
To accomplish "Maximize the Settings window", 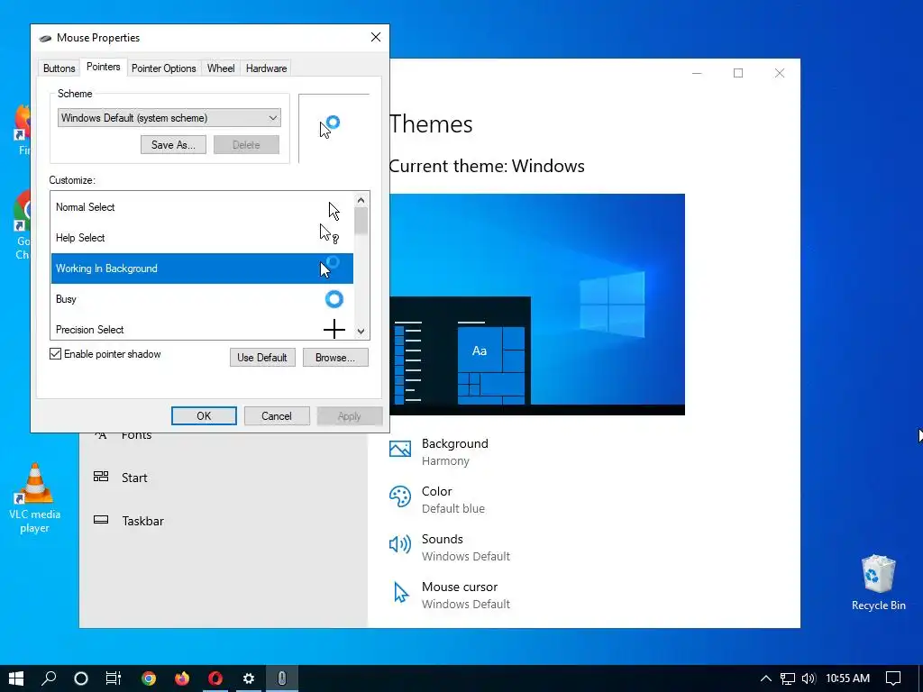I will (x=738, y=73).
